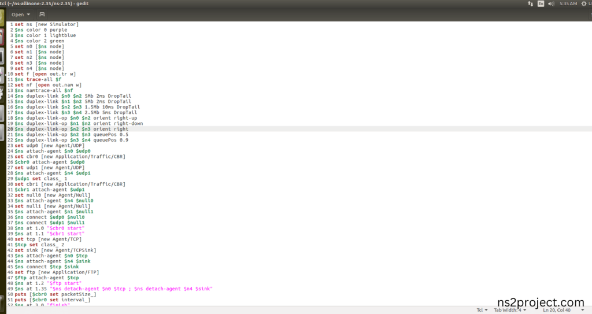Click the line '$cbr1 attach-agent $udp1'
Screen dimensions: 592x314
pyautogui.click(x=50, y=189)
